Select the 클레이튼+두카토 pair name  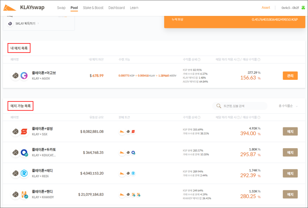pos(44,150)
